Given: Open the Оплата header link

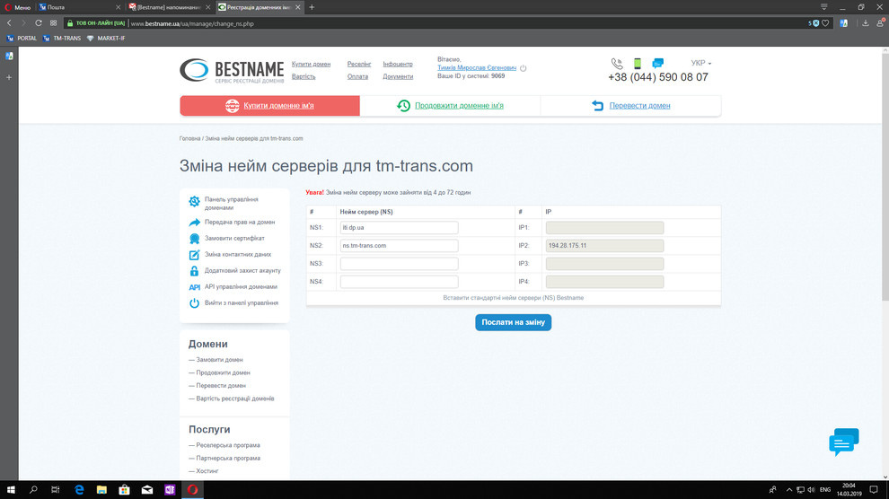Looking at the screenshot, I should click(x=357, y=76).
